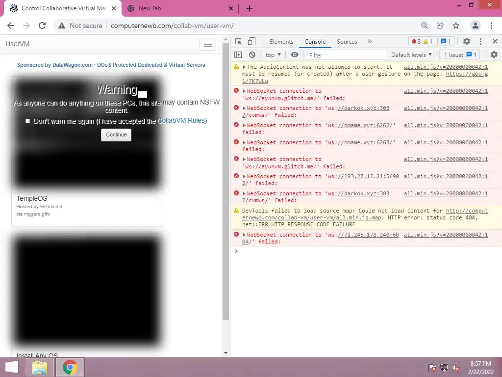Expand the first ayunvm.glitch.me WebSocket error
Viewport: 502px width, 377px height.
244,91
